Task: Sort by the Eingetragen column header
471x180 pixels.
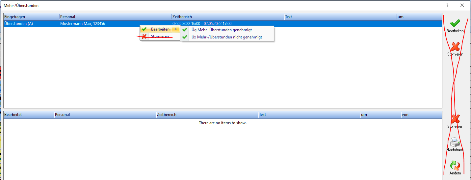Action: (x=31, y=17)
